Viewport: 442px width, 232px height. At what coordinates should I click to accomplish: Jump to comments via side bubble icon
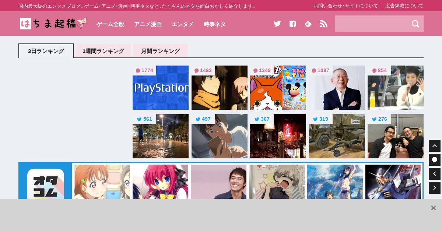point(435,160)
